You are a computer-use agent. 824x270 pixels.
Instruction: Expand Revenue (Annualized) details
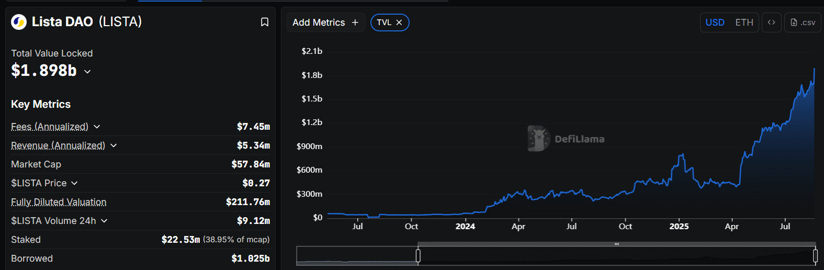(x=114, y=145)
